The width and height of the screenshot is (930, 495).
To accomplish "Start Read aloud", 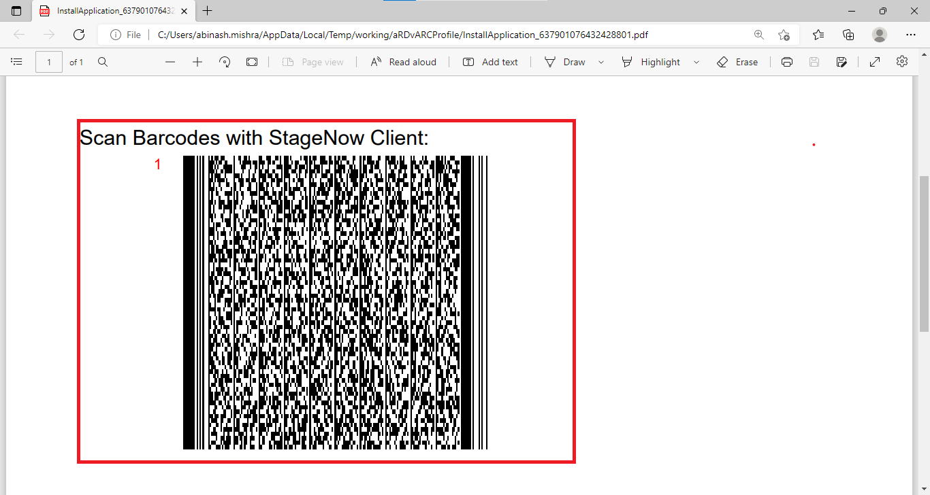I will coord(403,62).
